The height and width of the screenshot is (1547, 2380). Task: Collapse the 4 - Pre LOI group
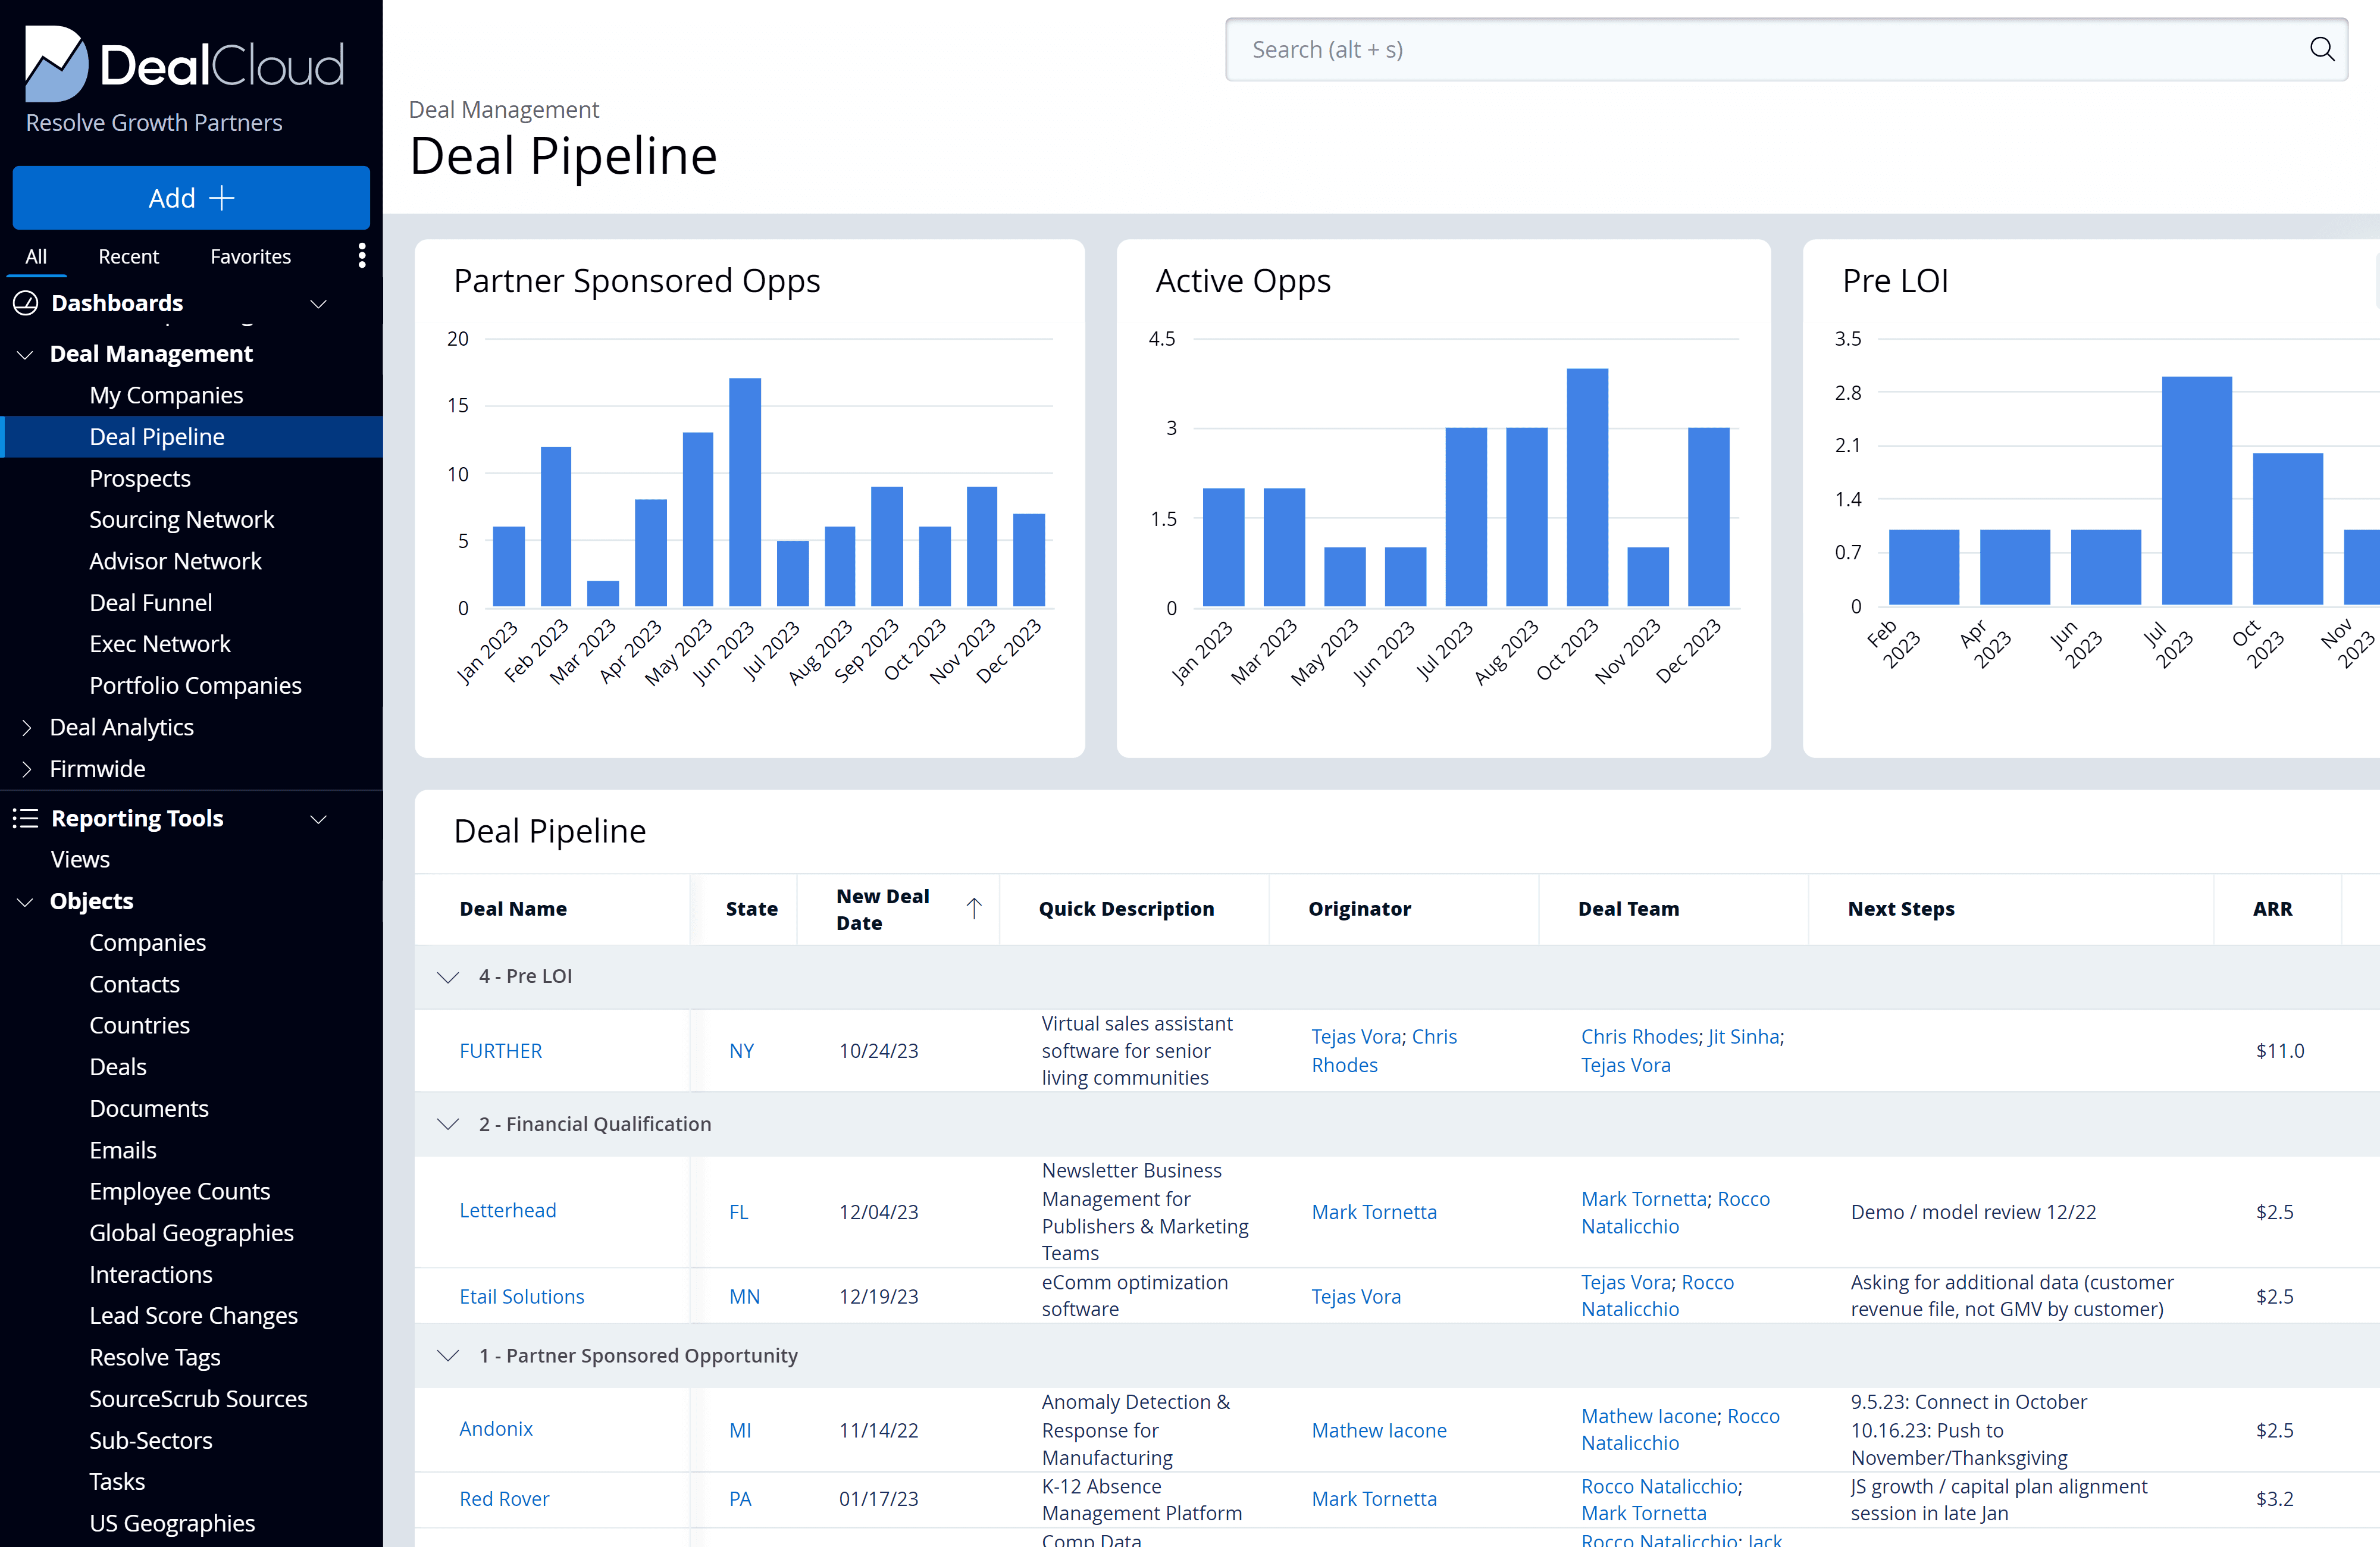tap(448, 977)
